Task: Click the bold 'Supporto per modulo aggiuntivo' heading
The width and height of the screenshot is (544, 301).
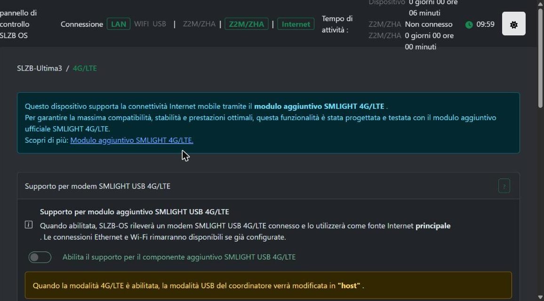Action: [x=134, y=212]
